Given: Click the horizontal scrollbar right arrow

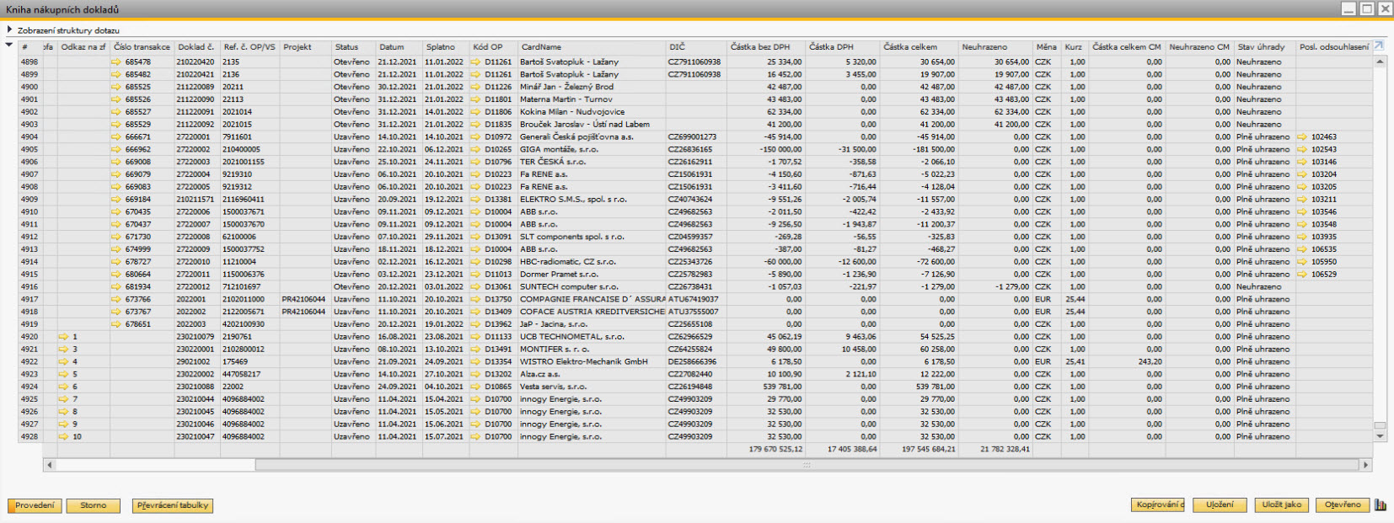Looking at the screenshot, I should (x=1366, y=465).
